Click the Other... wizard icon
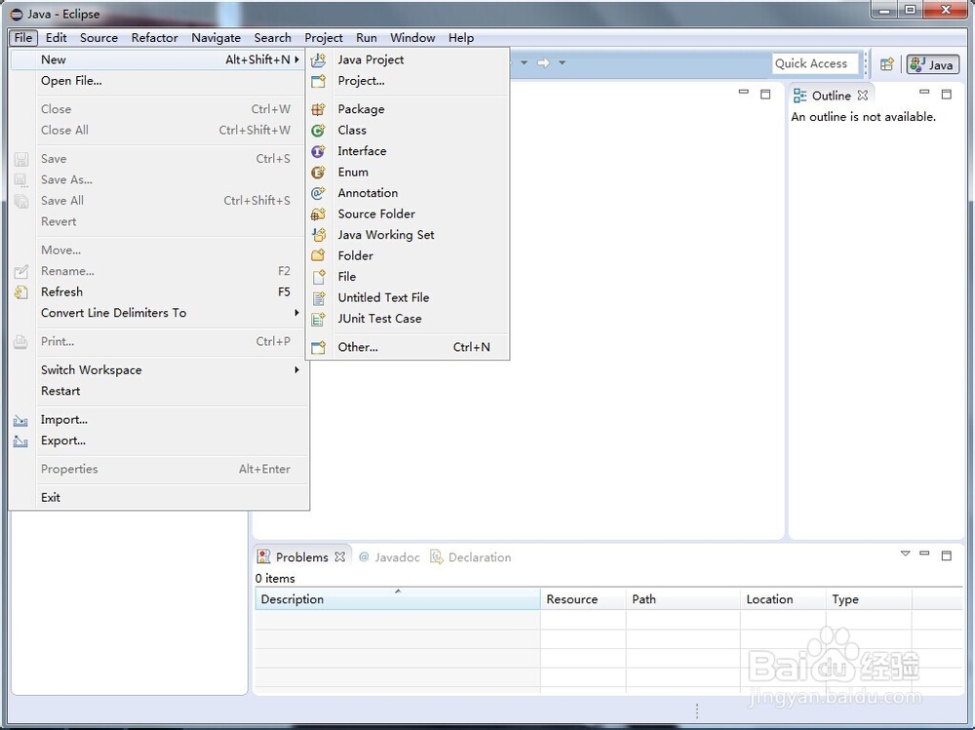Viewport: 975px width, 730px height. (319, 348)
